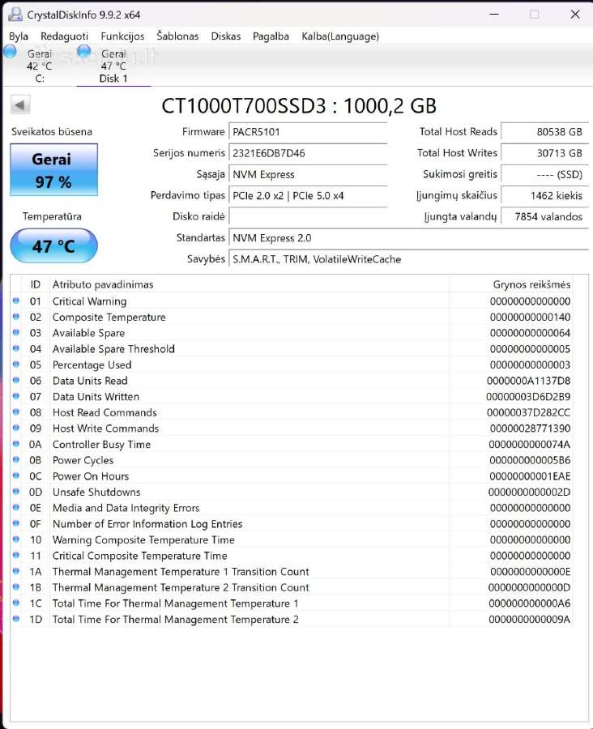Click the Grynos reikšmės column header
The height and width of the screenshot is (729, 593).
coord(510,284)
